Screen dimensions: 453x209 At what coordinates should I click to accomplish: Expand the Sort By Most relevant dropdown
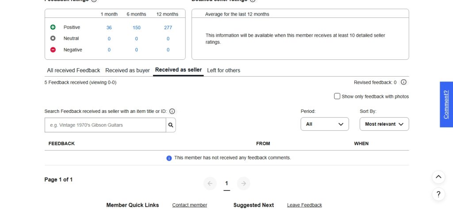(384, 124)
